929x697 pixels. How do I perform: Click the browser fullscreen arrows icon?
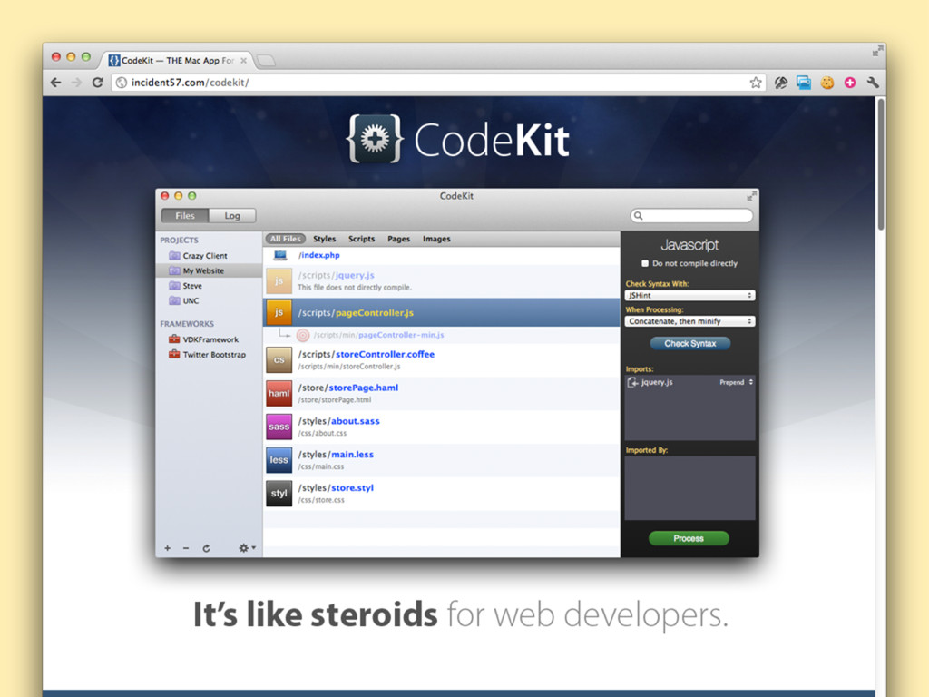coord(877,52)
